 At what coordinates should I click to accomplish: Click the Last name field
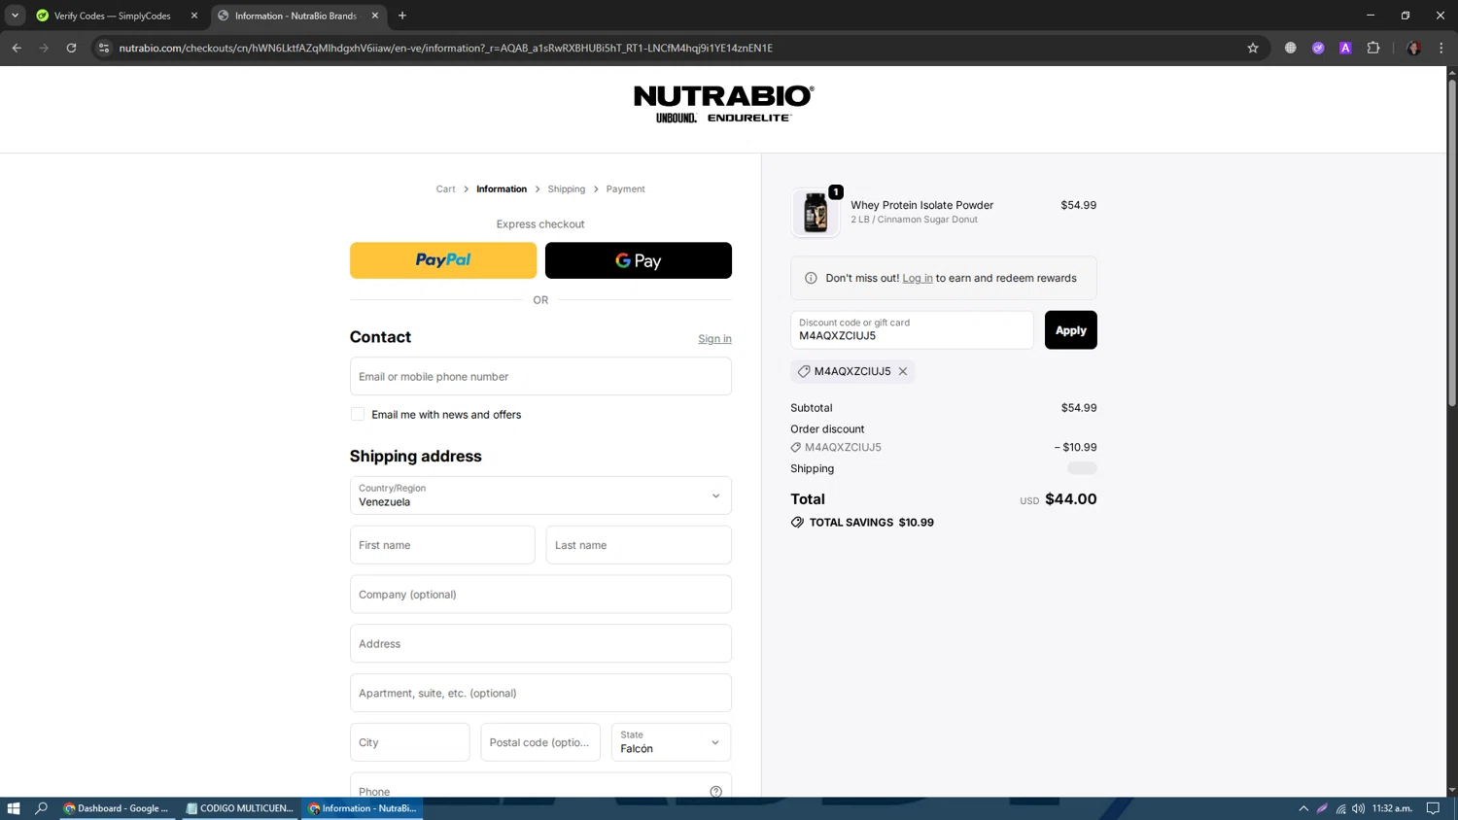639,545
